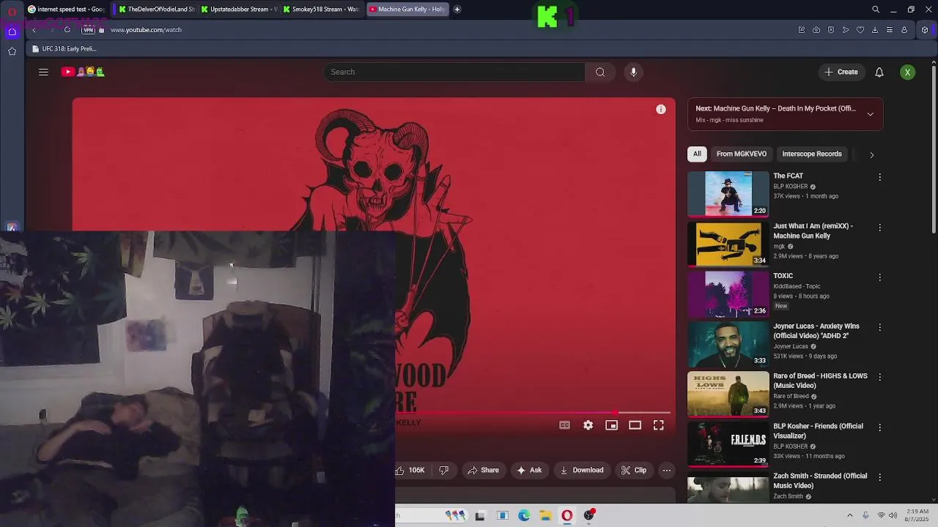The height and width of the screenshot is (527, 938).
Task: Select the Interscope Records filter chip
Action: [x=812, y=154]
